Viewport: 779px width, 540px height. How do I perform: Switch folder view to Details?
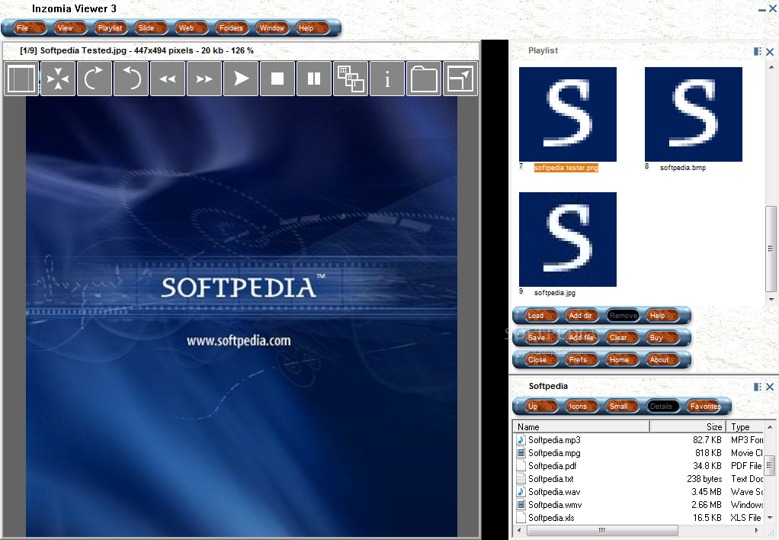click(x=662, y=406)
